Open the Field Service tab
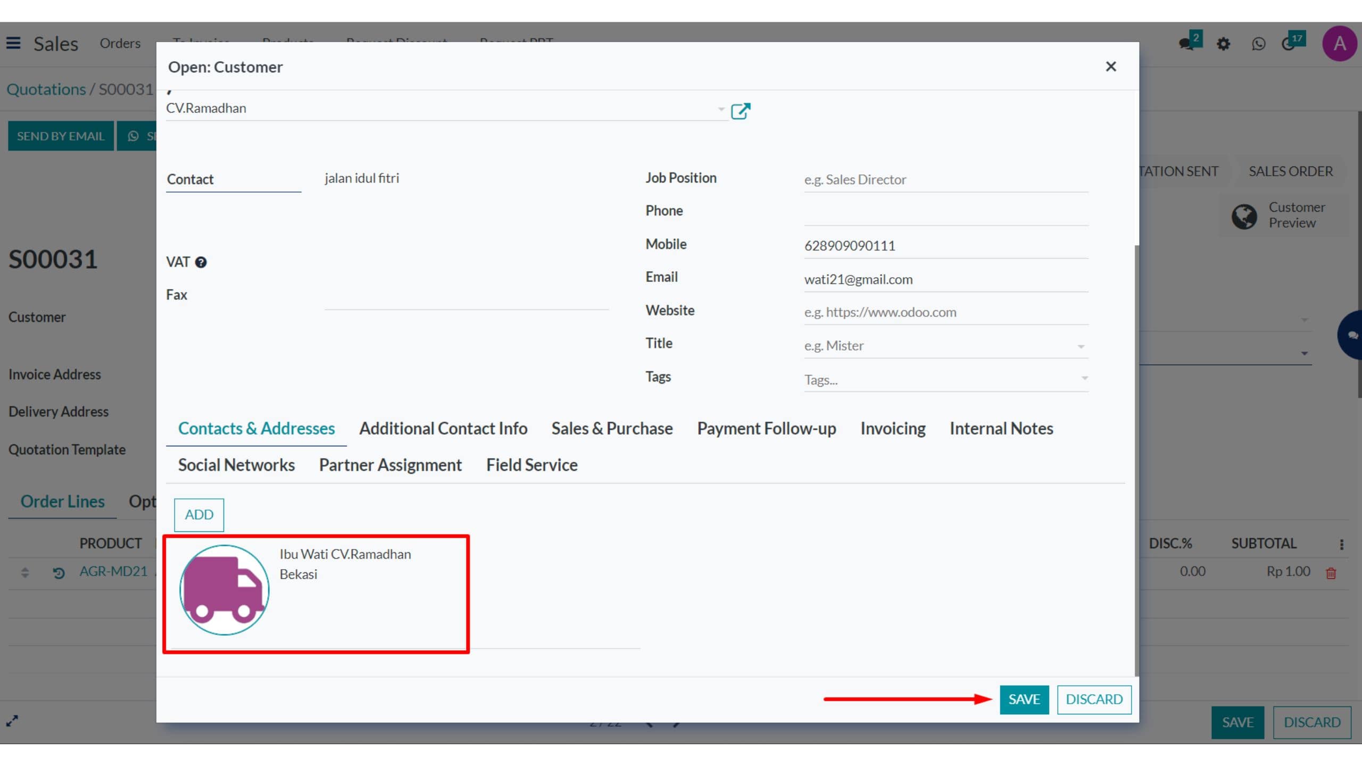This screenshot has width=1362, height=766. (x=531, y=465)
